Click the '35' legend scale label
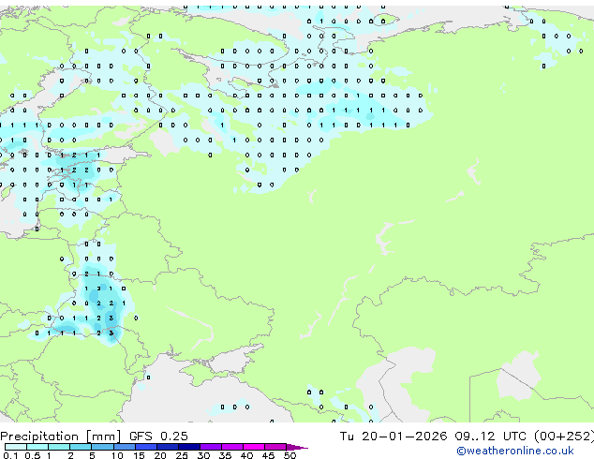This screenshot has height=459, width=594. tap(225, 455)
